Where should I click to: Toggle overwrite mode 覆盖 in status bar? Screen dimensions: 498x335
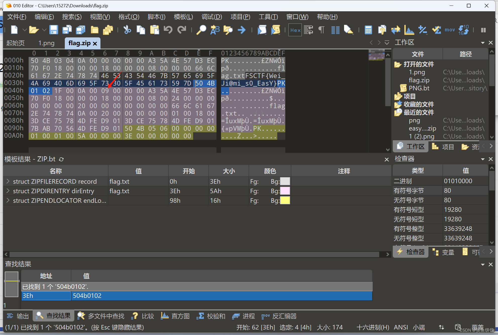pyautogui.click(x=477, y=327)
